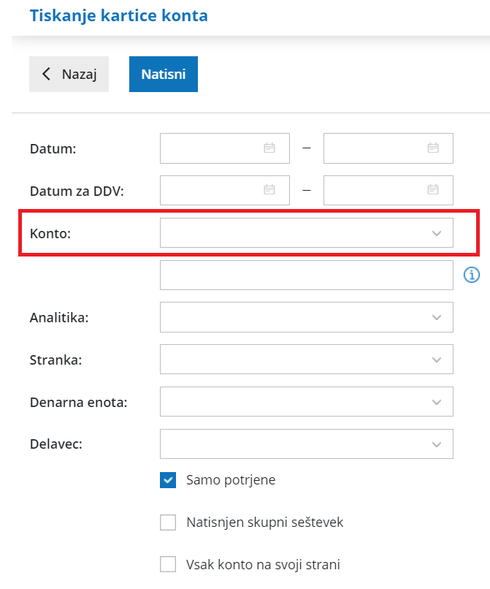
Task: Expand the Konto dropdown
Action: pyautogui.click(x=436, y=233)
